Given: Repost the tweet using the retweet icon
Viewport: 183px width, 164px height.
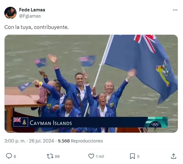Looking at the screenshot, I should tap(50, 156).
